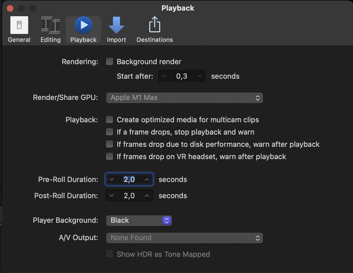353x273 pixels.
Task: Increase Pre-Roll Duration with up chevron
Action: 147,179
